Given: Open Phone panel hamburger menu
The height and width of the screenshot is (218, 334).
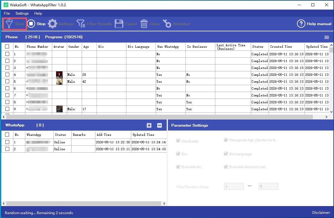Looking at the screenshot, I should pos(327,37).
